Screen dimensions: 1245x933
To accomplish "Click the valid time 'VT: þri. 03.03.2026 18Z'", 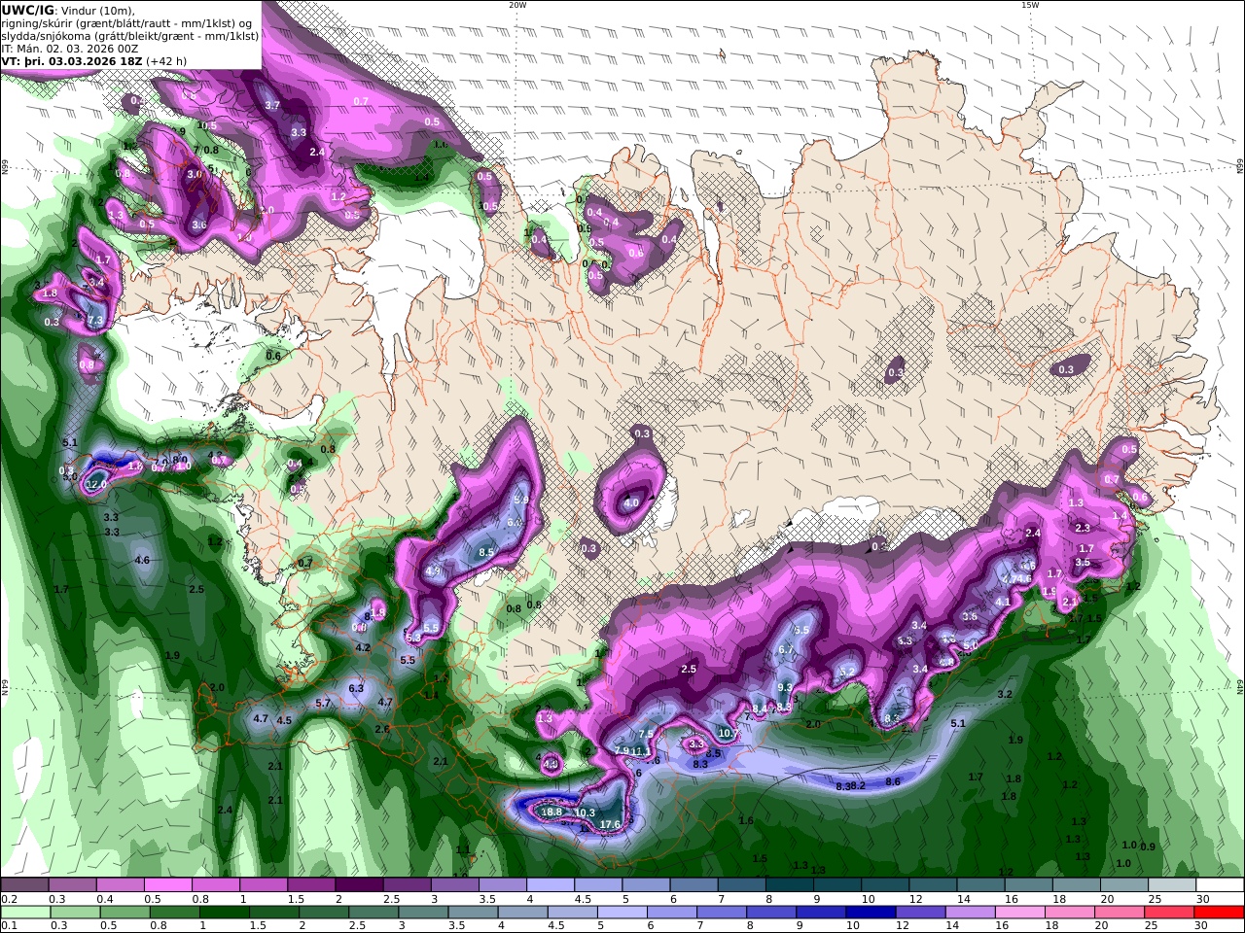I will (72, 60).
